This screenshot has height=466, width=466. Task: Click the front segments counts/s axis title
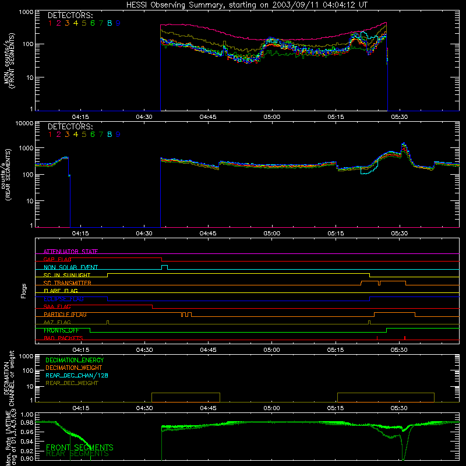9,61
